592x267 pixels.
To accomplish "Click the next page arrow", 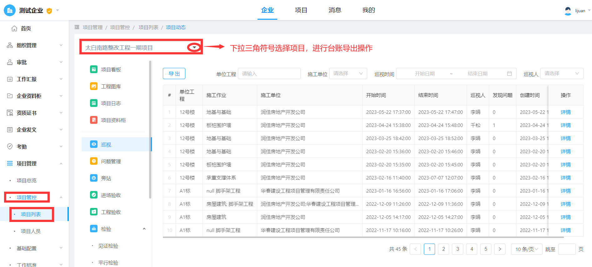I will 500,249.
